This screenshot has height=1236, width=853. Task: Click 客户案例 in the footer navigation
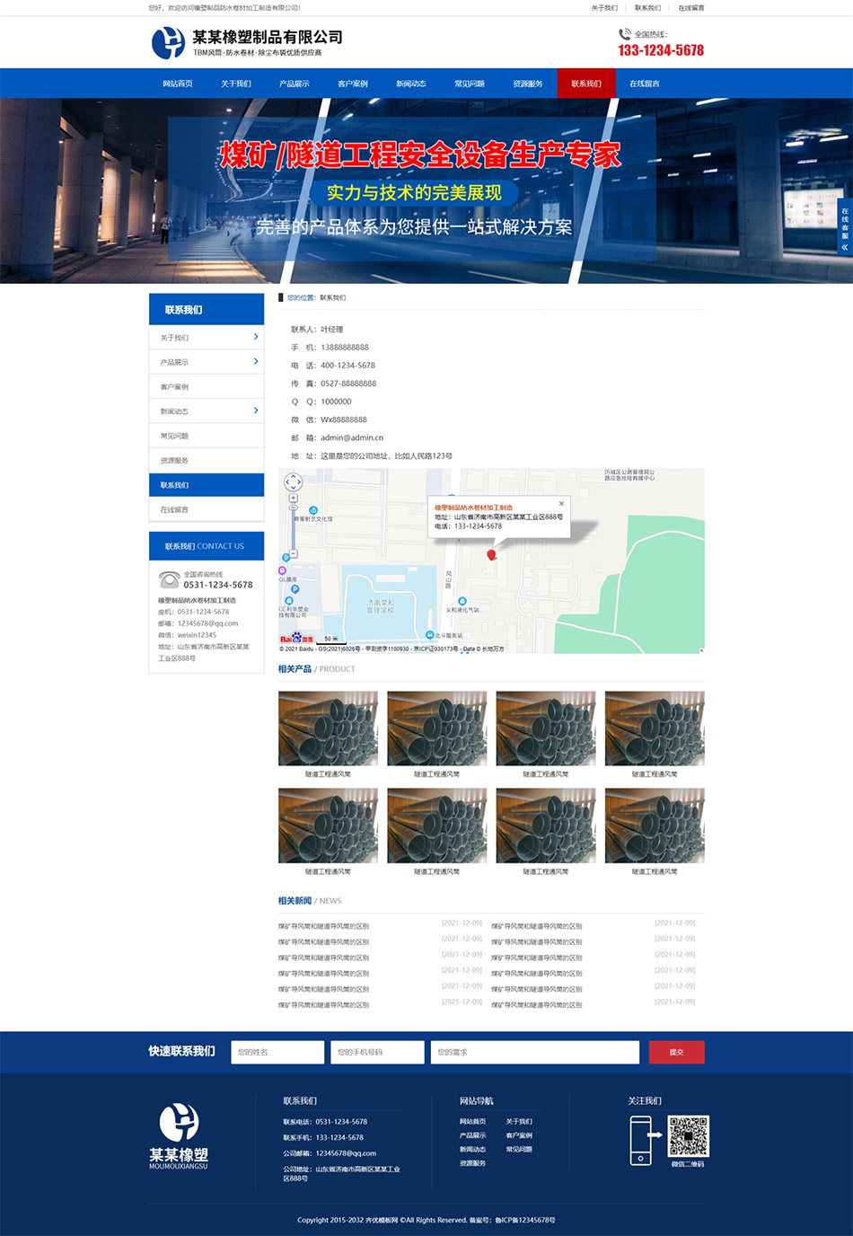519,1135
